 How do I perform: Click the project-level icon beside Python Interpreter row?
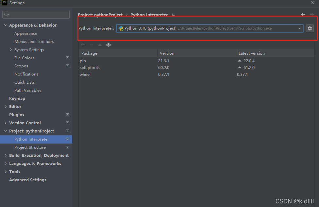pos(68,139)
